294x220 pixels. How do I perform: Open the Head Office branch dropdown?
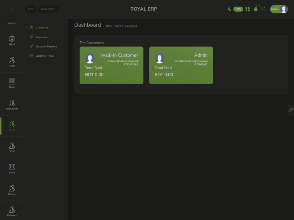(49, 9)
